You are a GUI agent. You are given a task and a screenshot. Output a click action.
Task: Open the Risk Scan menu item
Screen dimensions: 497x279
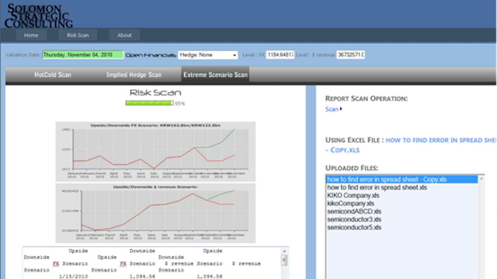[x=78, y=35]
